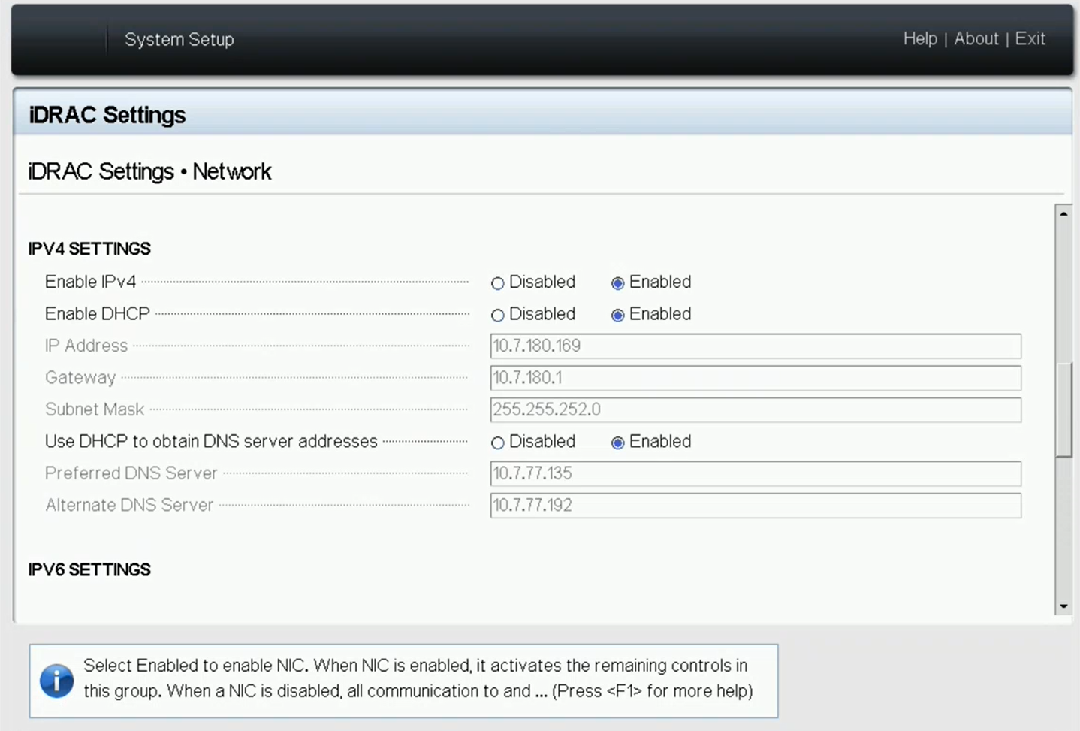Click the Alternate DNS Server field
Viewport: 1080px width, 731px height.
pos(755,506)
